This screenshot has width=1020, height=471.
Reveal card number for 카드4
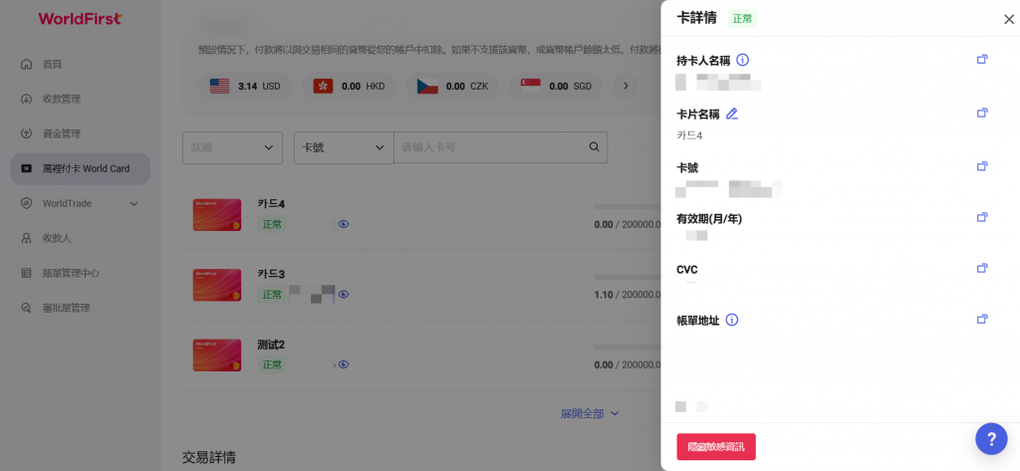344,224
